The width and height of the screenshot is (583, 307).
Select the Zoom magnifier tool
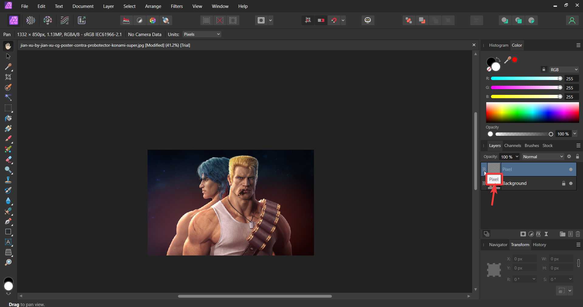click(x=8, y=262)
